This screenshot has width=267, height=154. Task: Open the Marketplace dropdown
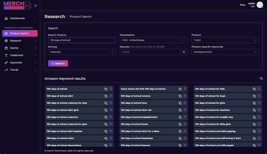point(153,40)
